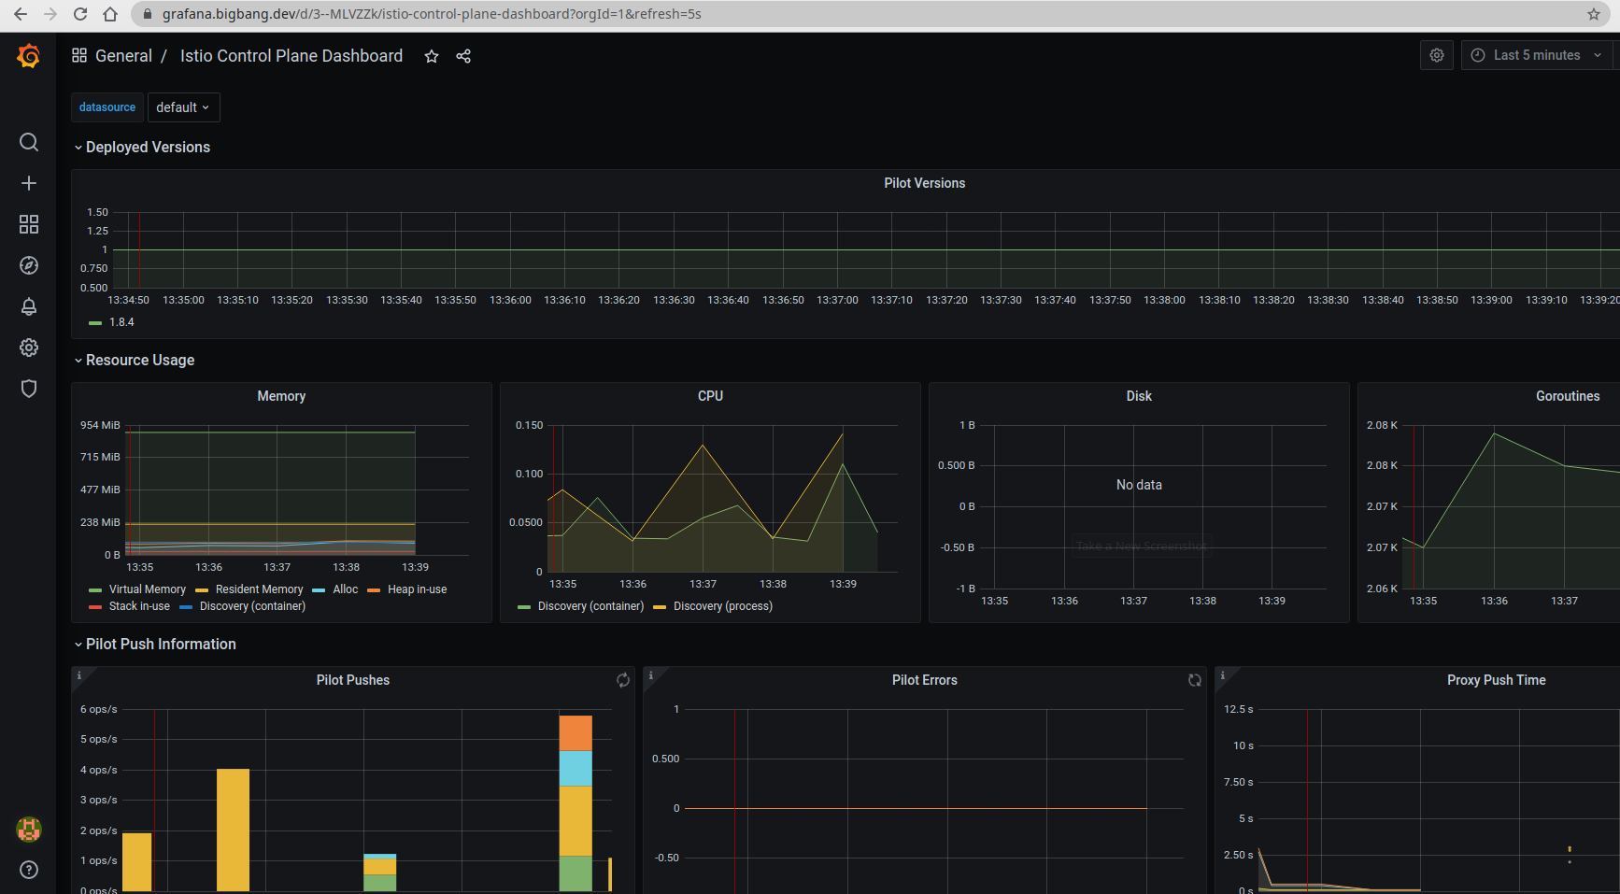Collapse the Deployed Versions row
The width and height of the screenshot is (1620, 894).
pos(148,147)
